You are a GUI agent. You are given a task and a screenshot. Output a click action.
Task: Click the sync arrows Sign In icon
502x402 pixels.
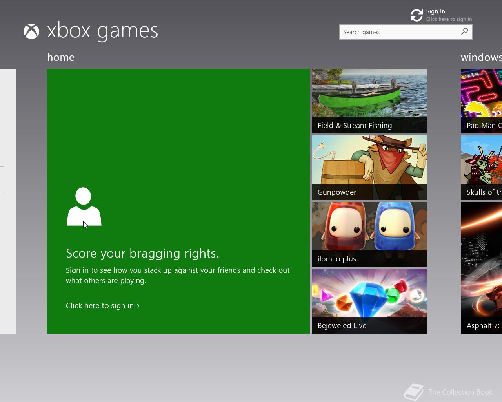coord(417,15)
